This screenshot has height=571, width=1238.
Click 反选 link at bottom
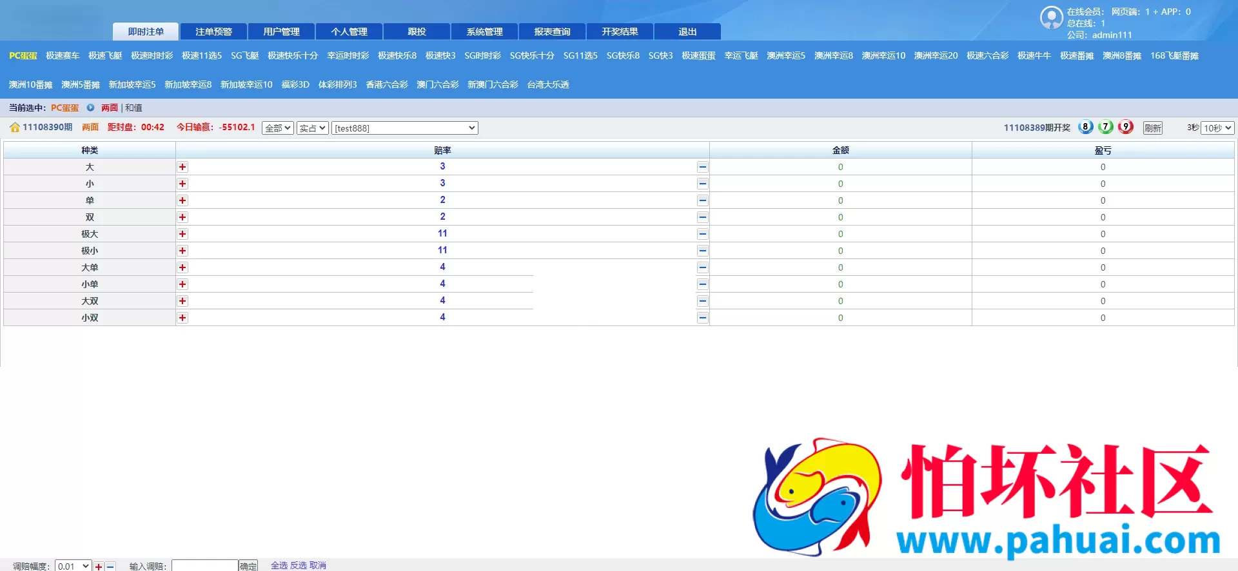299,565
